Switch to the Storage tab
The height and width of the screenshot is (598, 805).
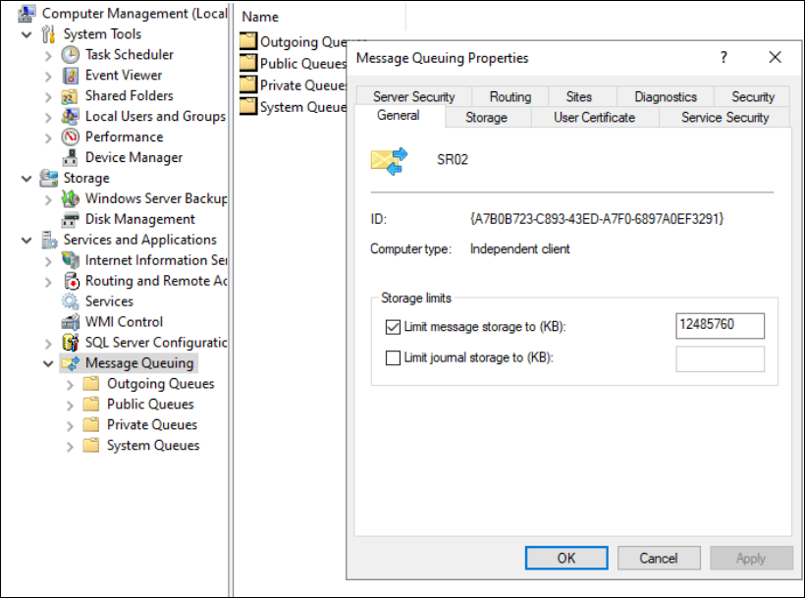coord(486,118)
